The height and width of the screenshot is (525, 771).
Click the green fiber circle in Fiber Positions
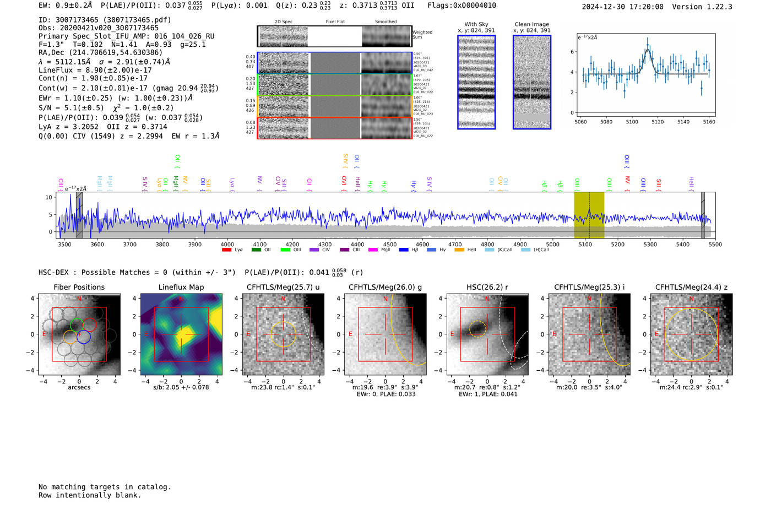tap(77, 325)
